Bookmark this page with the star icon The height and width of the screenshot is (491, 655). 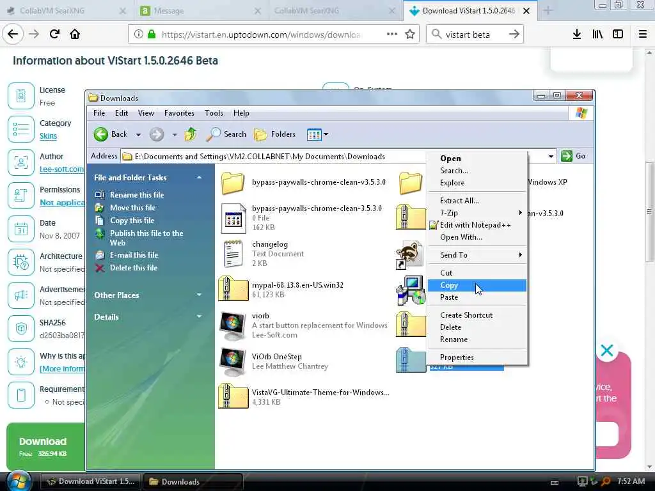point(410,35)
